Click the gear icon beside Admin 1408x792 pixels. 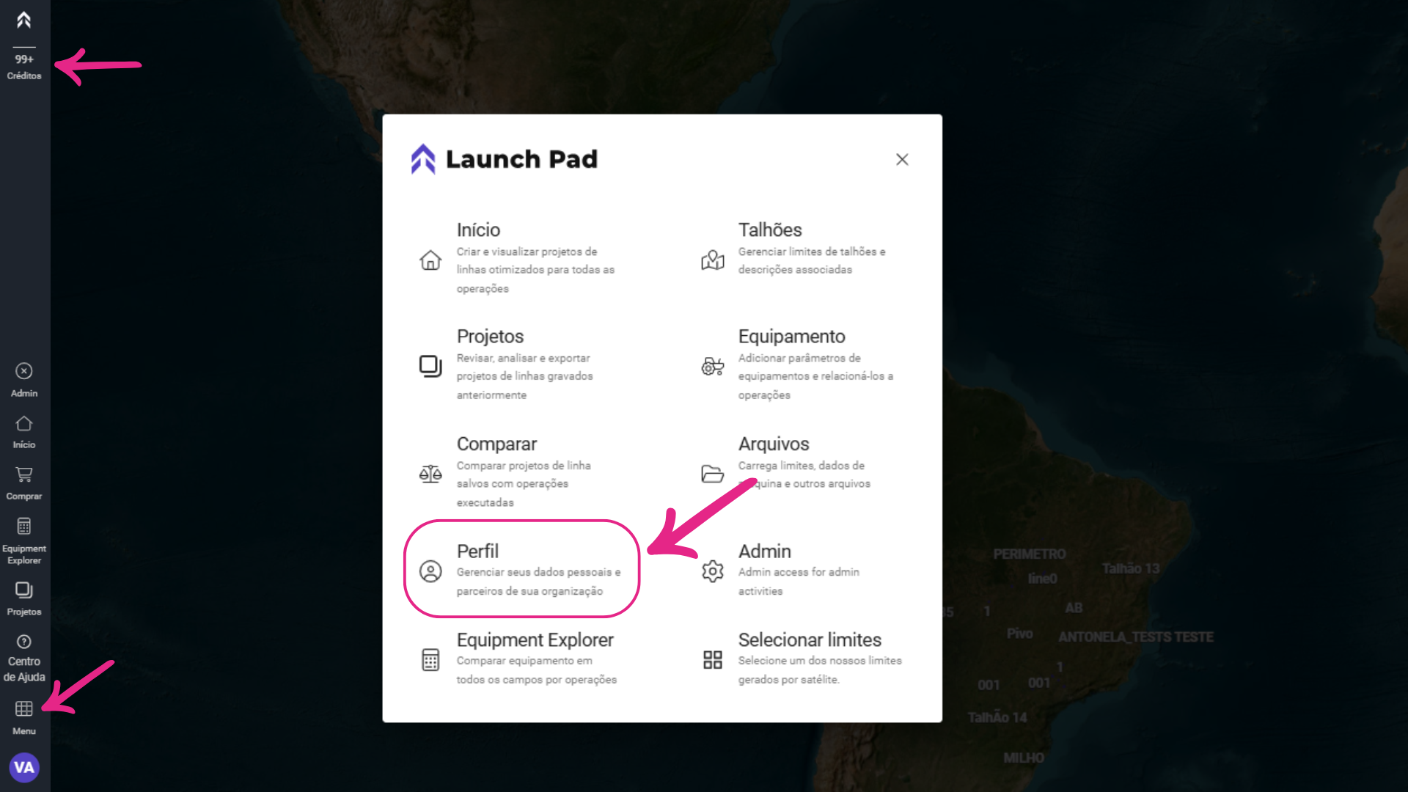coord(713,571)
